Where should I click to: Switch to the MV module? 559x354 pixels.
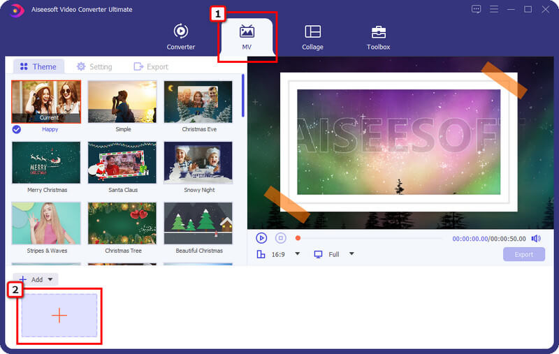[x=247, y=37]
